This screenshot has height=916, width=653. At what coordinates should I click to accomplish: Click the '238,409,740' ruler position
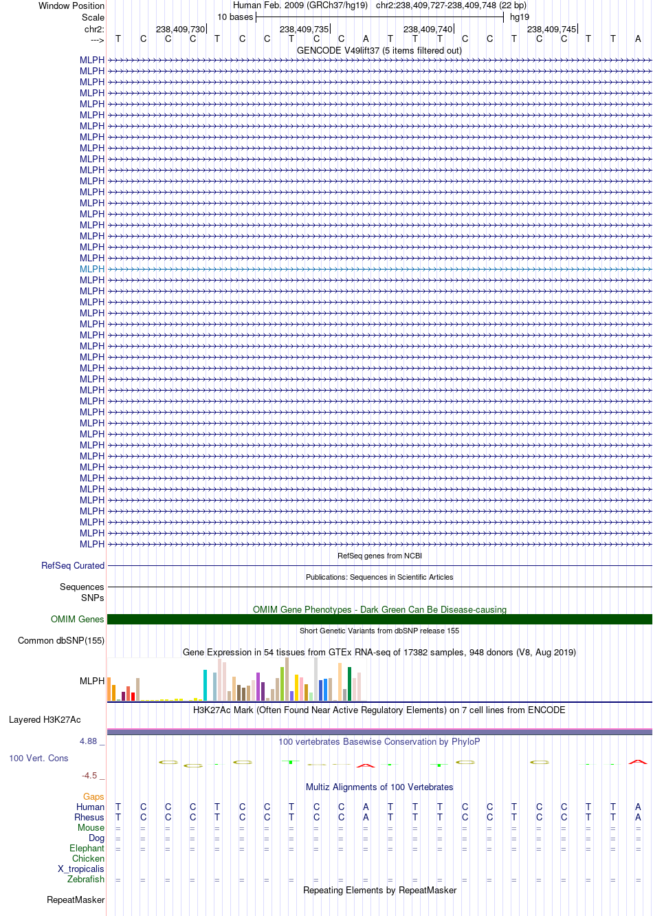point(428,30)
